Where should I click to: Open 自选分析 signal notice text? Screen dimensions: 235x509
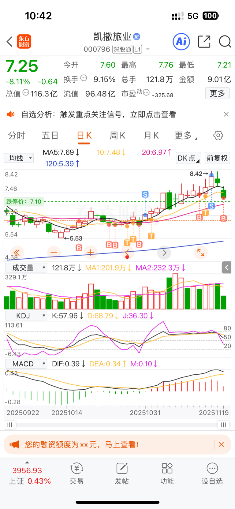pyautogui.click(x=99, y=114)
